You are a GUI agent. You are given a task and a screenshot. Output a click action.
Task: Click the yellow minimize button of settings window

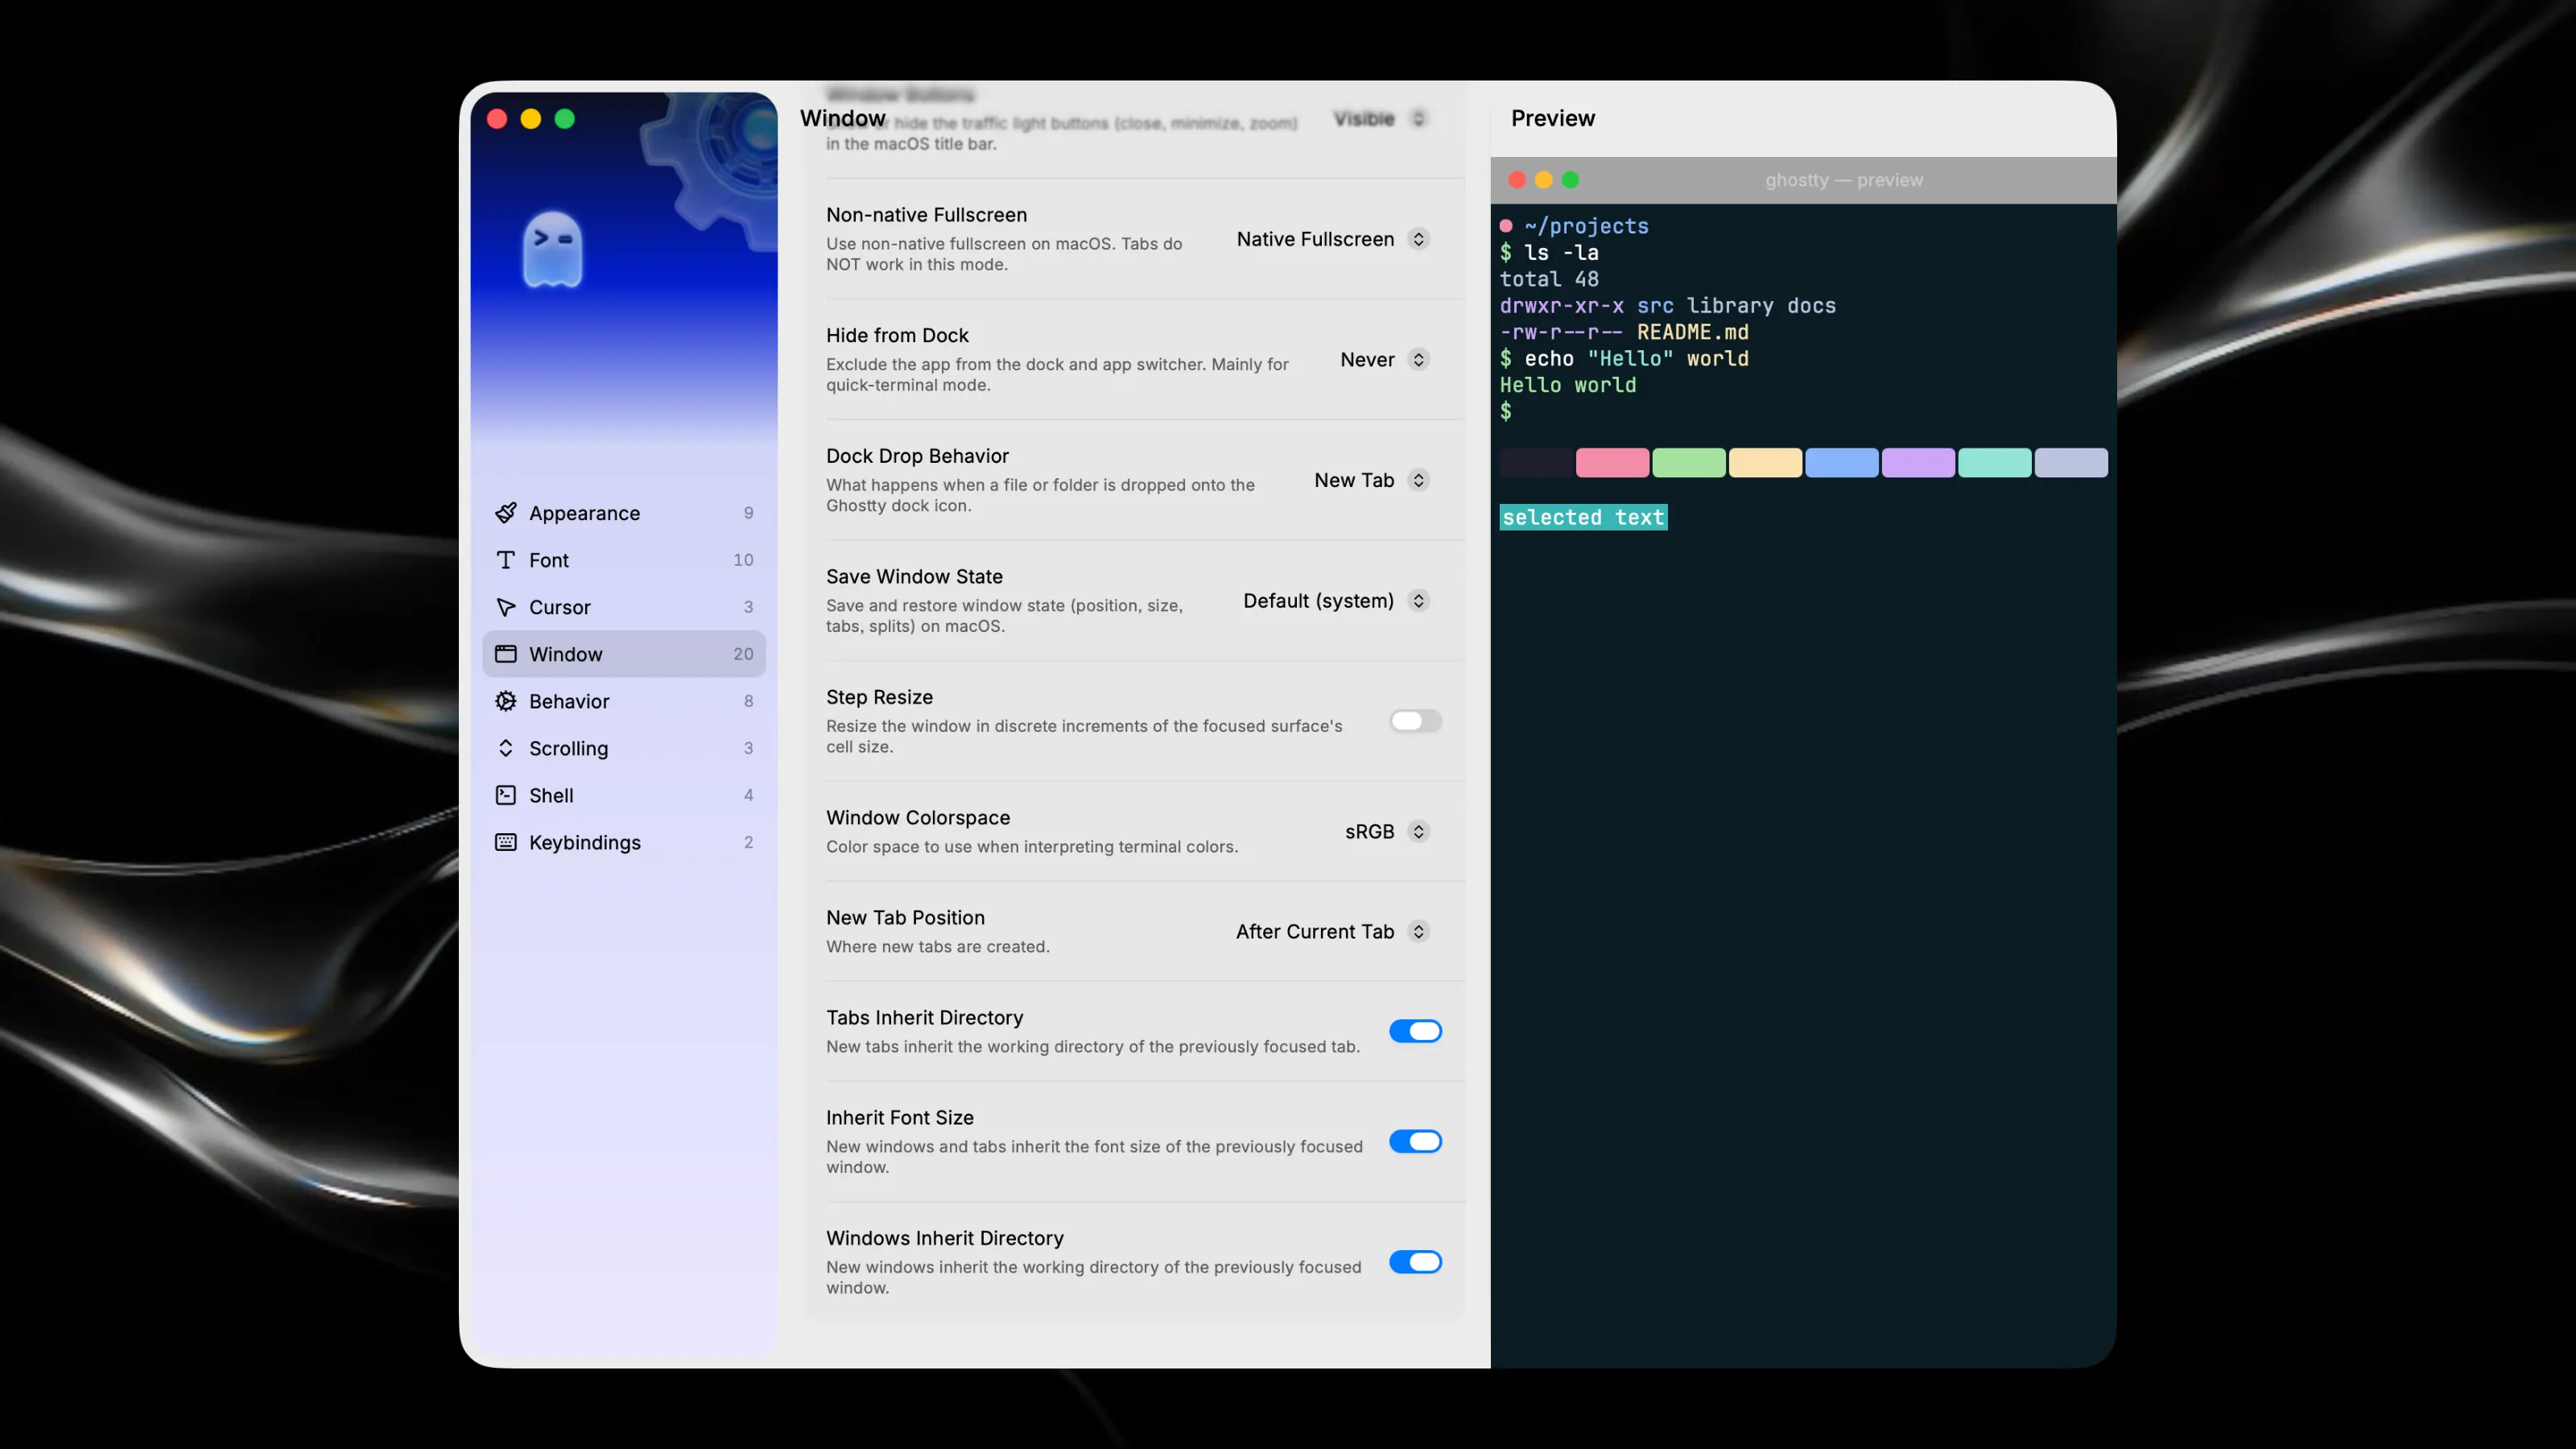531,119
